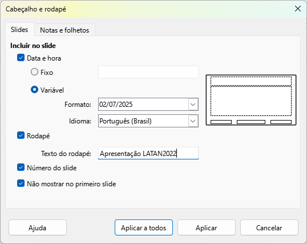The width and height of the screenshot is (307, 244).
Task: Toggle the Rodapé checkbox
Action: tap(21, 135)
